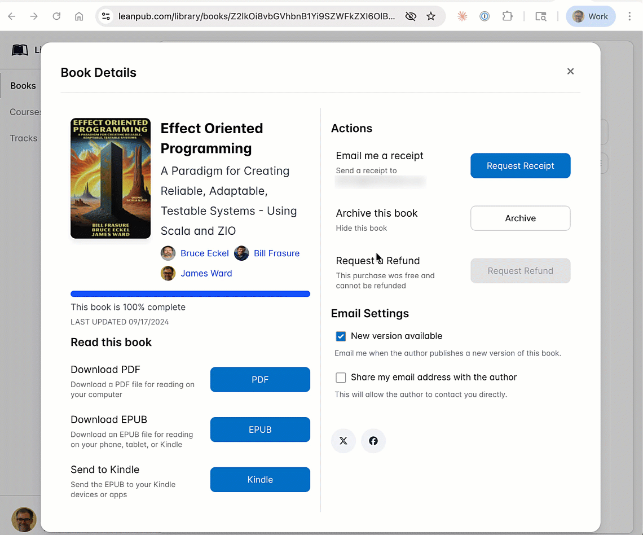Open Chrome three-dot menu
The height and width of the screenshot is (535, 643).
(x=629, y=16)
